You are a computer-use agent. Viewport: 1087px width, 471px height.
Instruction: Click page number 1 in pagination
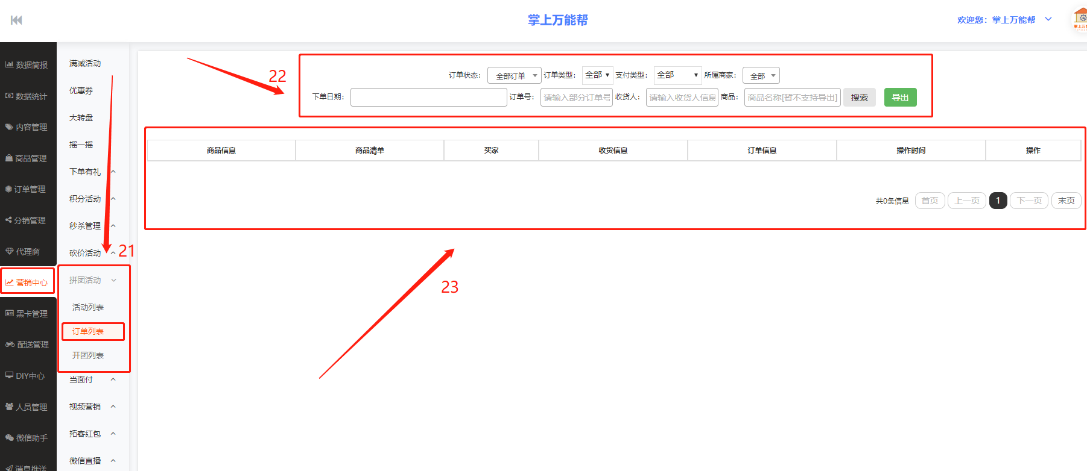coord(998,201)
